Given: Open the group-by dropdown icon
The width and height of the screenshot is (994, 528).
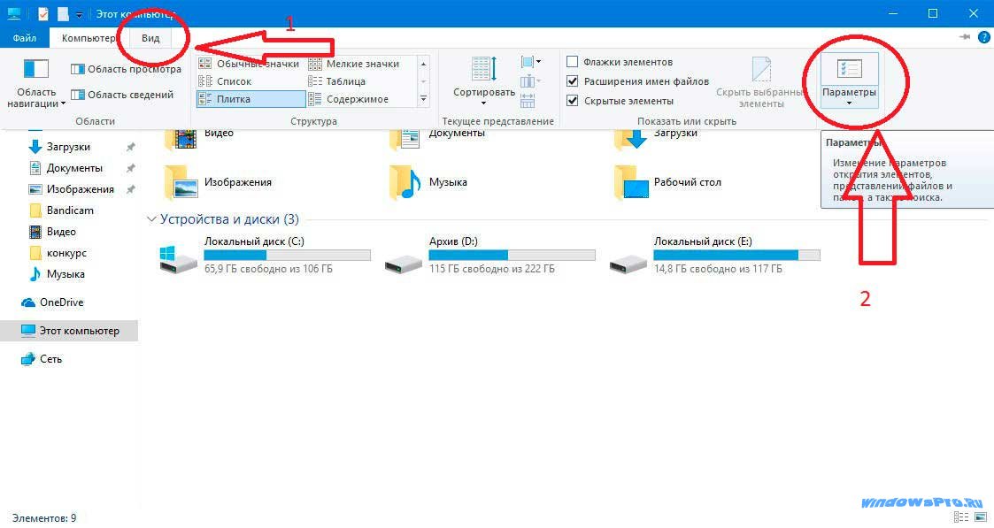Looking at the screenshot, I should click(530, 62).
